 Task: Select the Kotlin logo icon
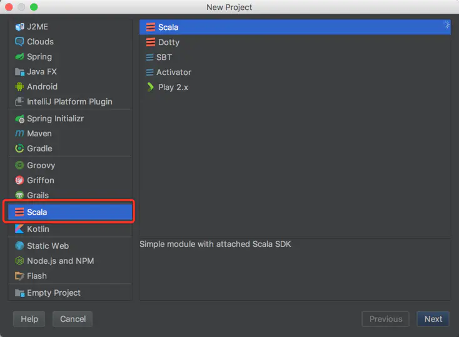point(19,229)
